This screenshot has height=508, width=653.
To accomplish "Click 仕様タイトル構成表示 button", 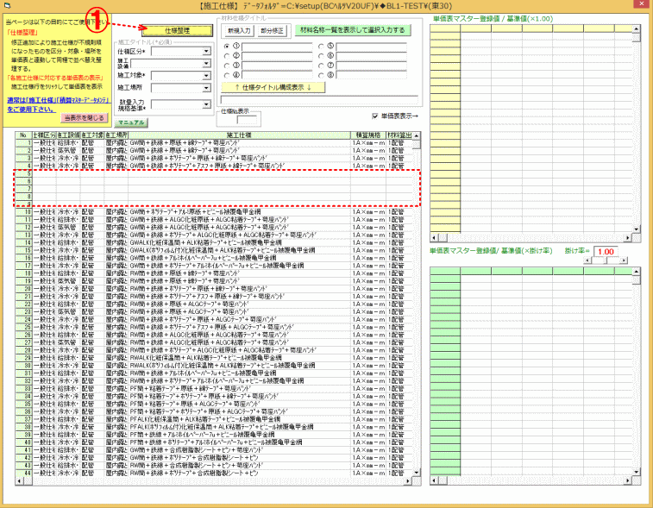I will 274,87.
